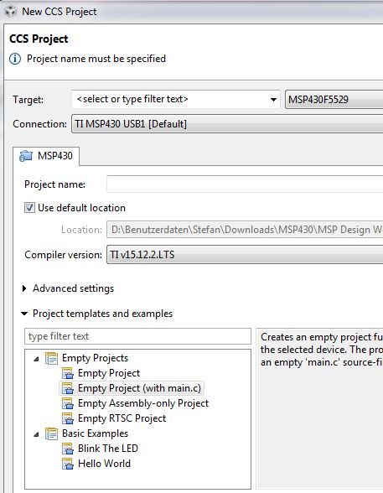Click the icon next to Empty Project

[x=68, y=373]
